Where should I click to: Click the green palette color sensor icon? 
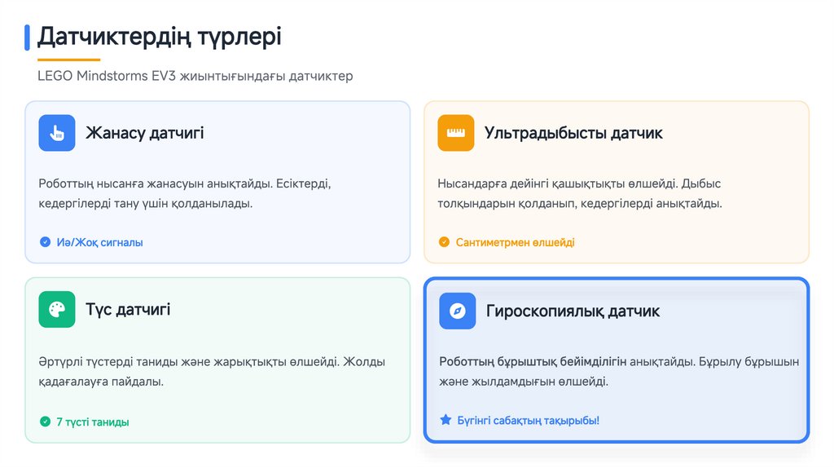pos(57,310)
